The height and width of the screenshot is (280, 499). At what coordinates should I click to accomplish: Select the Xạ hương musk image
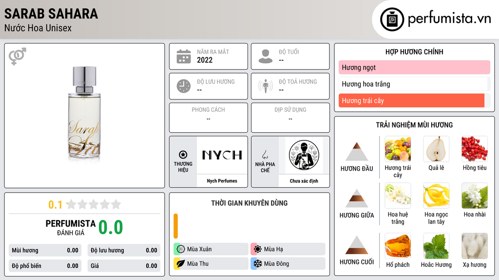click(x=475, y=246)
